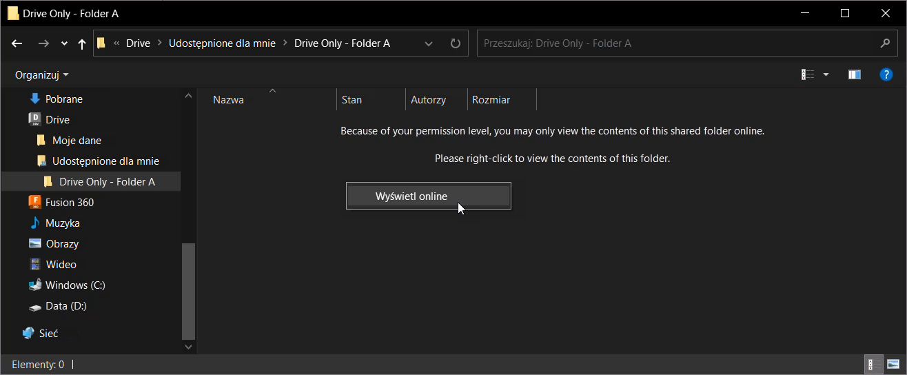Viewport: 907px width, 375px height.
Task: Expand the address bar history chevron
Action: 429,43
